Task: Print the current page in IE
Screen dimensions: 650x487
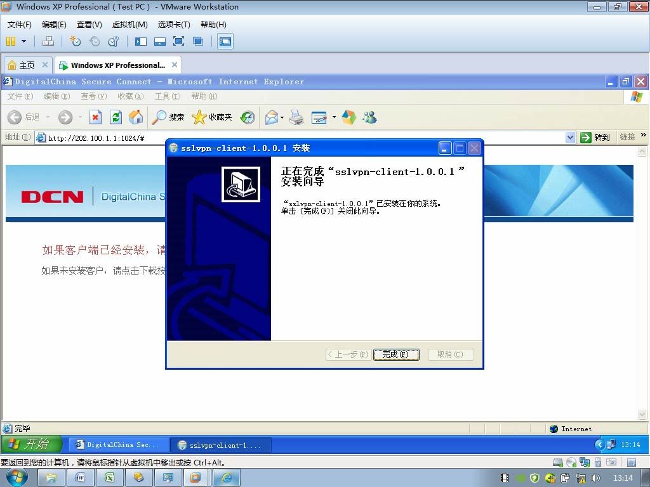Action: point(296,117)
